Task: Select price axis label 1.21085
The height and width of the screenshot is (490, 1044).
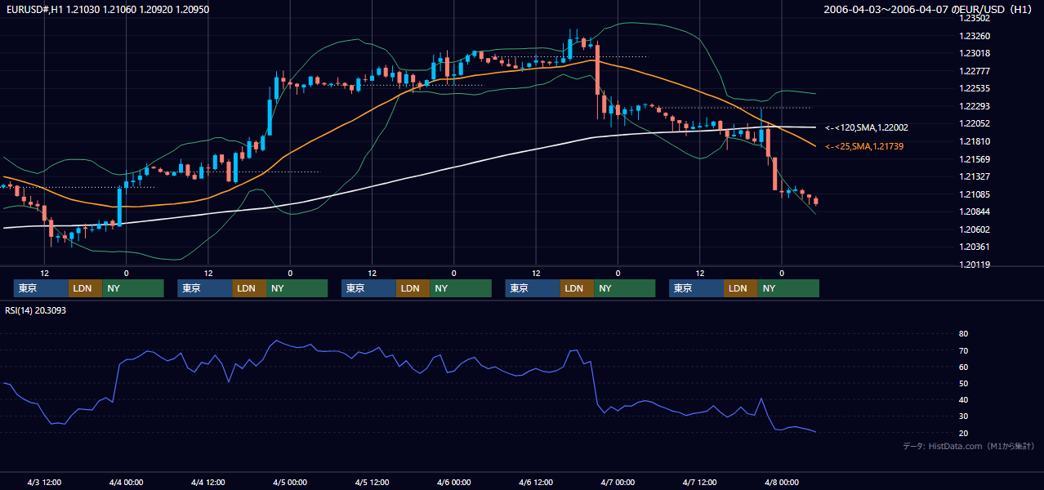Action: [x=975, y=194]
